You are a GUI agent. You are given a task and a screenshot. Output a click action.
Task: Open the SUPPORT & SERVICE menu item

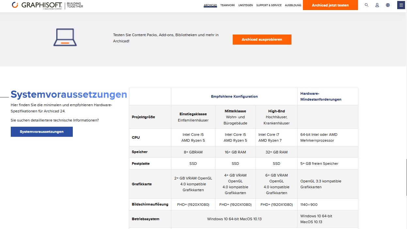[x=269, y=5]
